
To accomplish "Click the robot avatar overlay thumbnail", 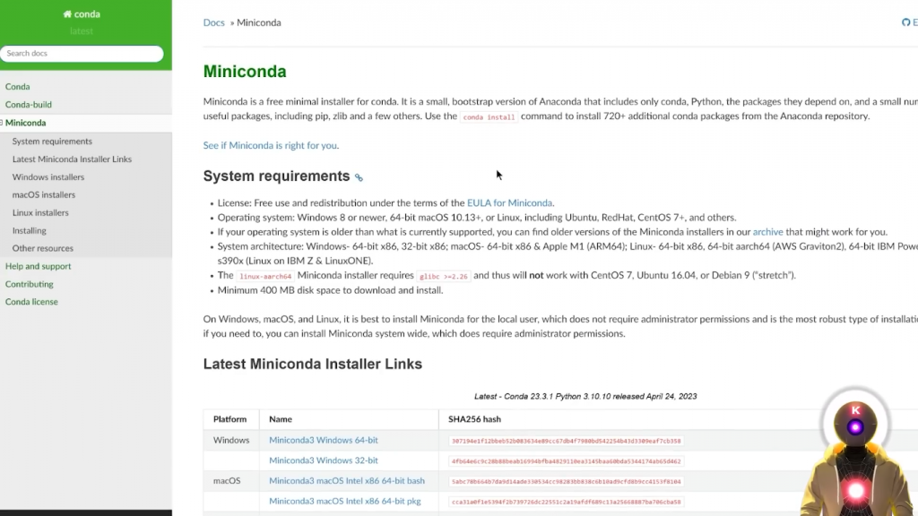I will point(855,451).
